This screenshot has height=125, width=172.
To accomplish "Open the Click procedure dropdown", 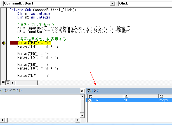I will point(145,3).
